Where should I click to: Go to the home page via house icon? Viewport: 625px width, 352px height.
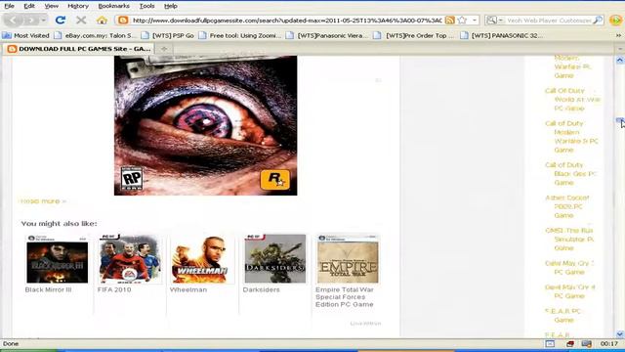pos(102,20)
